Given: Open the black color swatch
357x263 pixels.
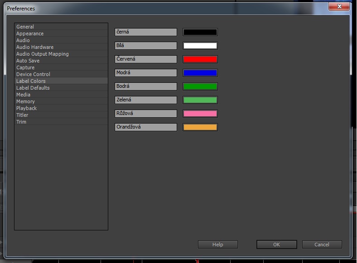Looking at the screenshot, I should click(200, 32).
